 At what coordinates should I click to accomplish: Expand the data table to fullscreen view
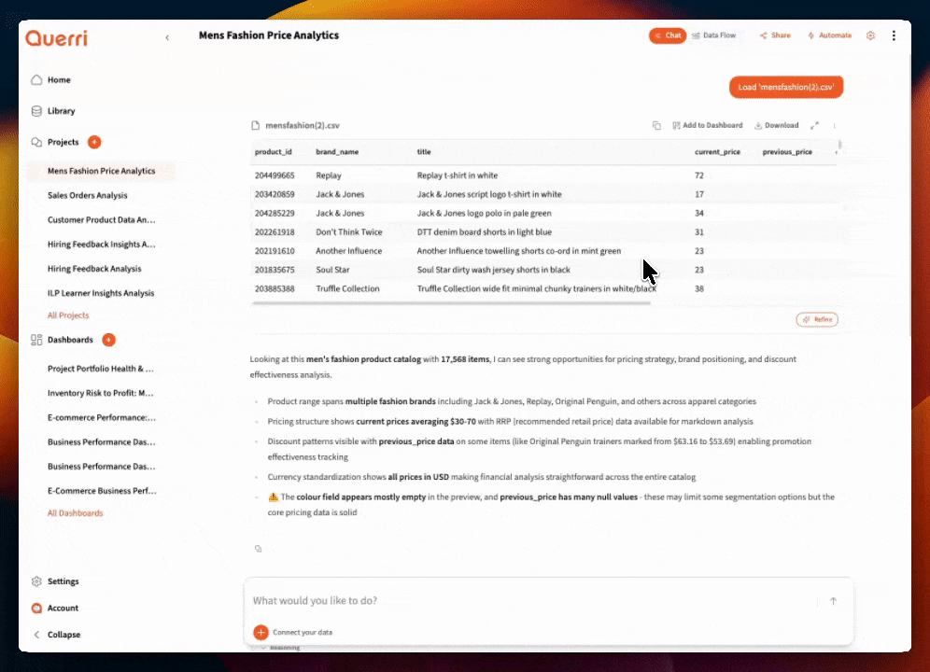point(814,124)
